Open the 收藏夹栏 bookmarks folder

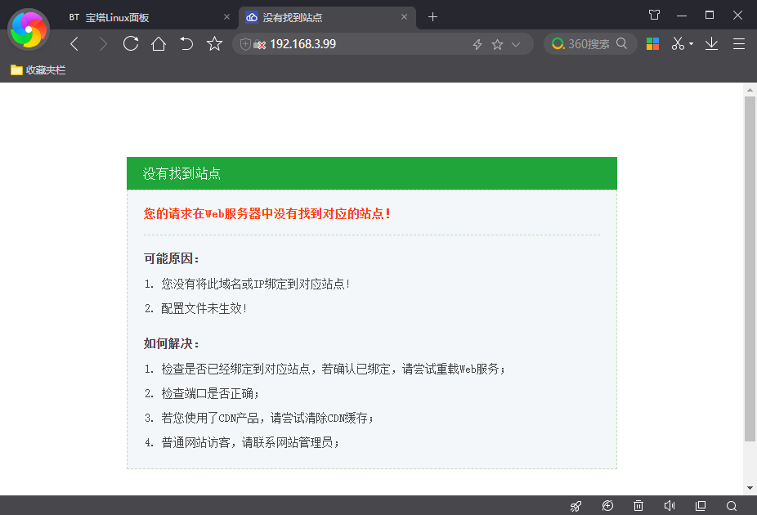point(38,70)
